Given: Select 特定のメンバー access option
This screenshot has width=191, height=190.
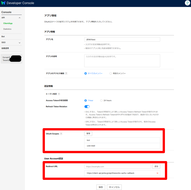Looking at the screenshot, I should pos(111,73).
